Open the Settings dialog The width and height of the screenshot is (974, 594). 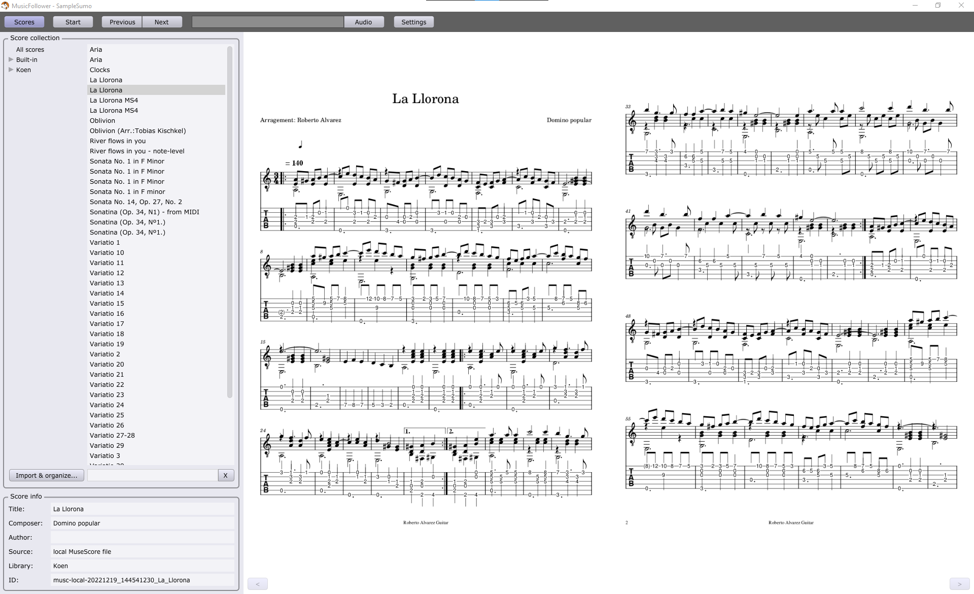pyautogui.click(x=413, y=22)
